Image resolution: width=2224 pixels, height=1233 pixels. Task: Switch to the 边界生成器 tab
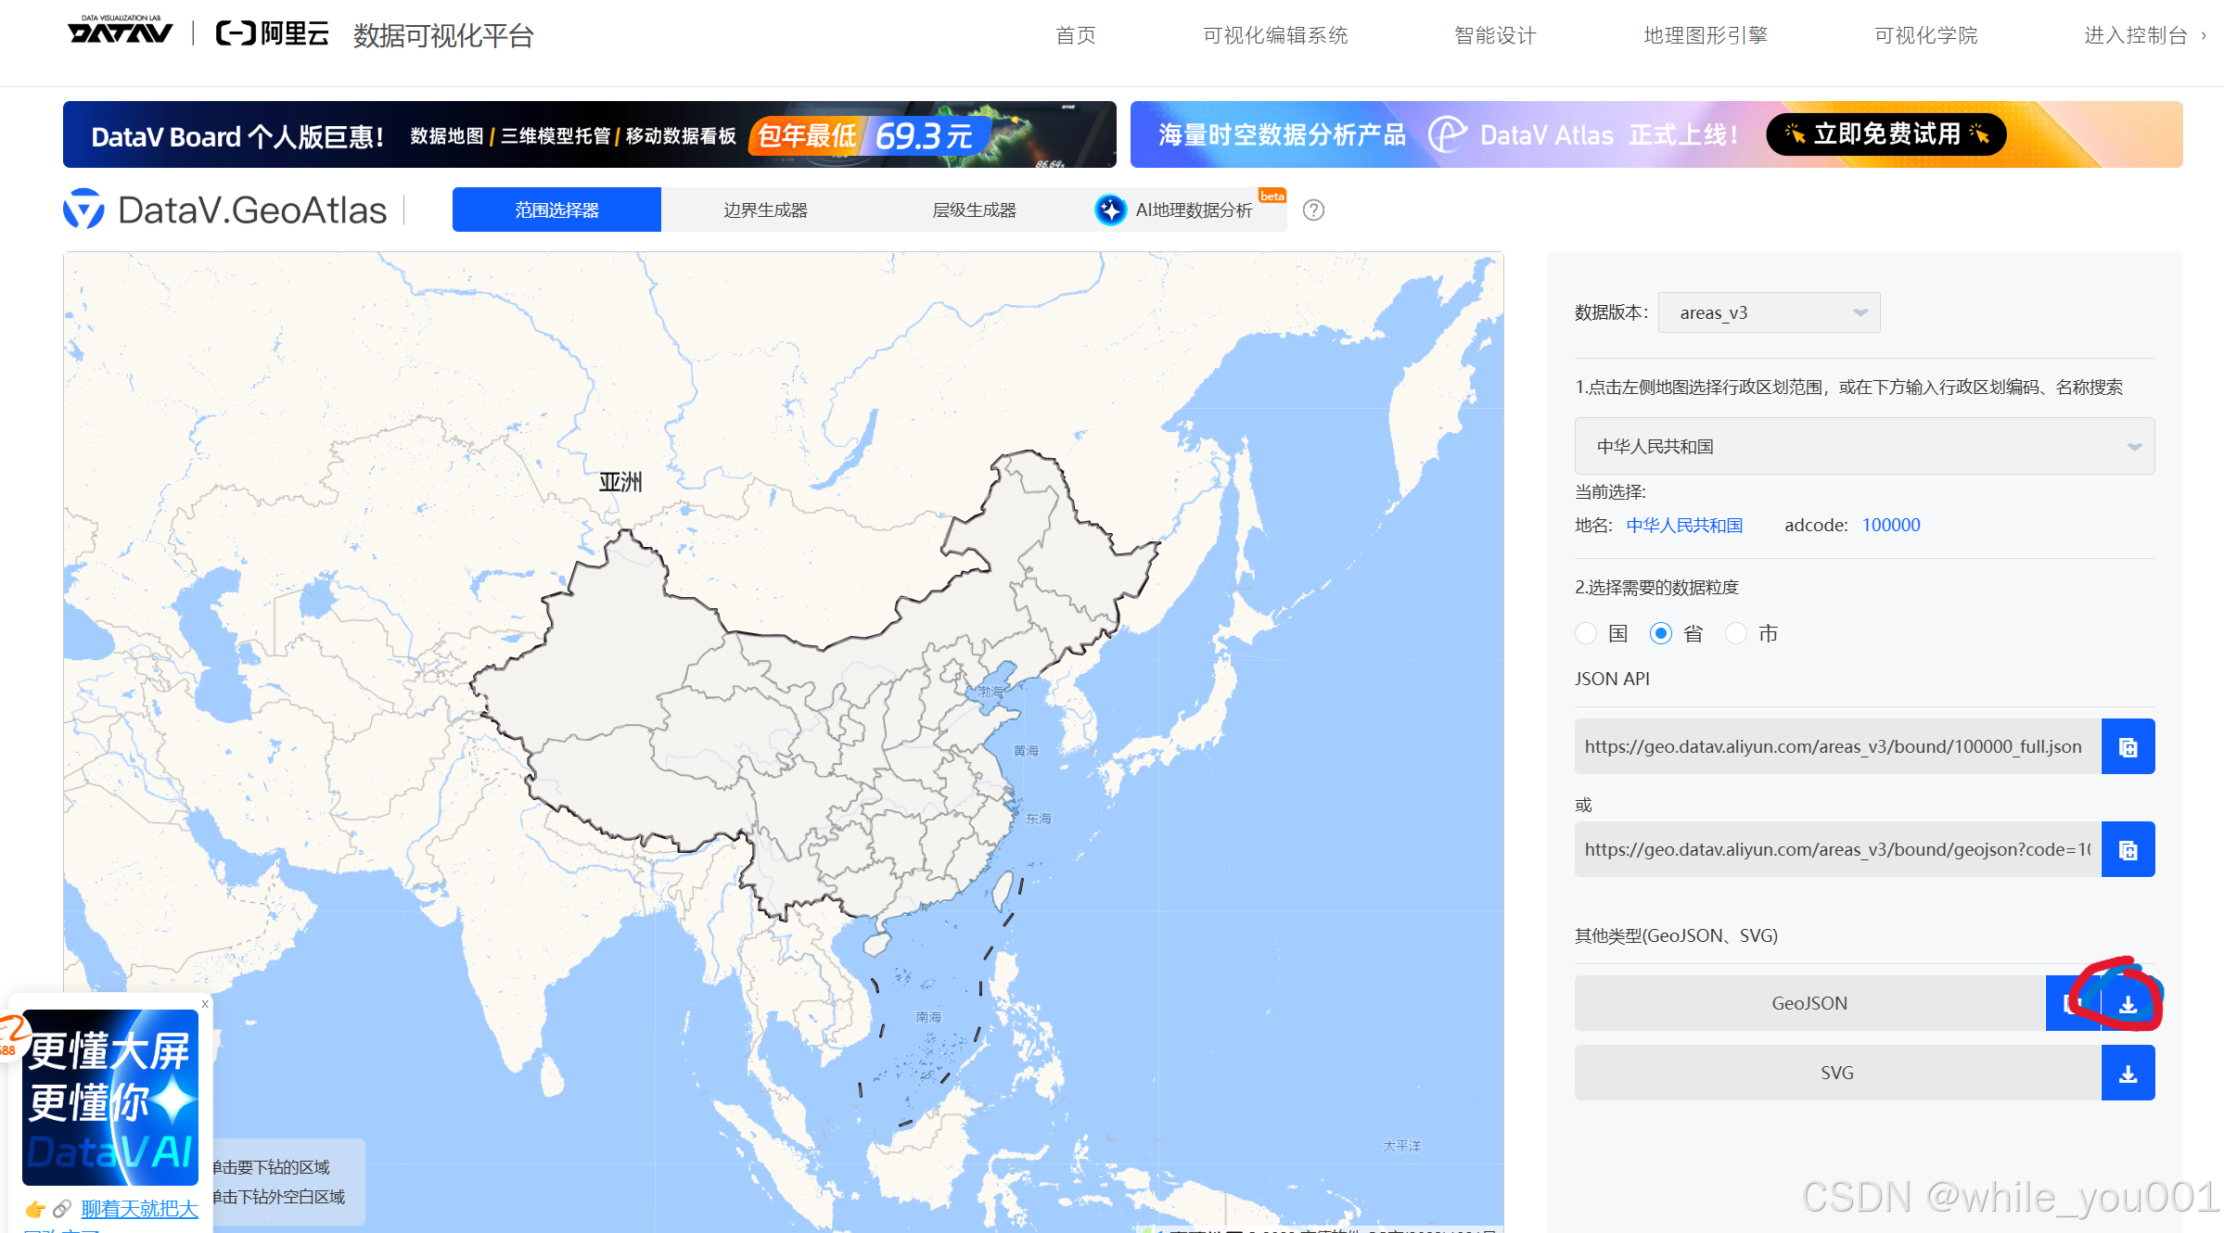click(765, 210)
